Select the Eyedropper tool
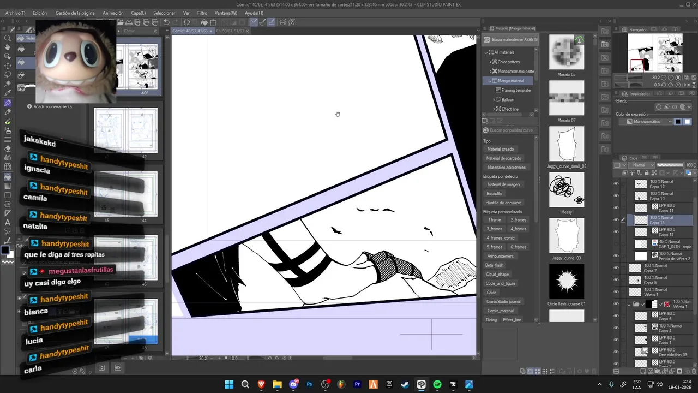This screenshot has height=393, width=698. (x=8, y=93)
